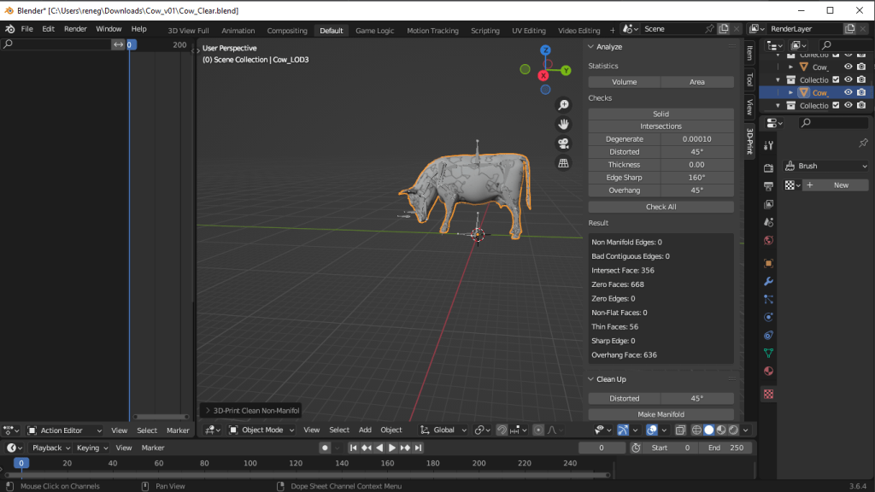Open the Render menu
Viewport: 875px width, 492px height.
pos(75,28)
